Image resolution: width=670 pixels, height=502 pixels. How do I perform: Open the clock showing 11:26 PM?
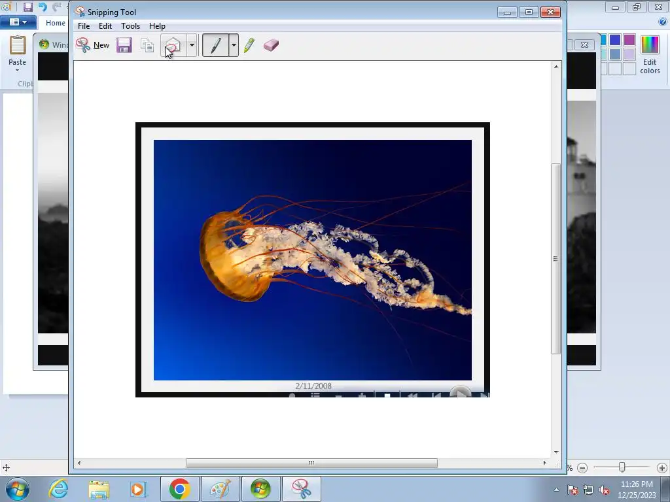click(637, 490)
